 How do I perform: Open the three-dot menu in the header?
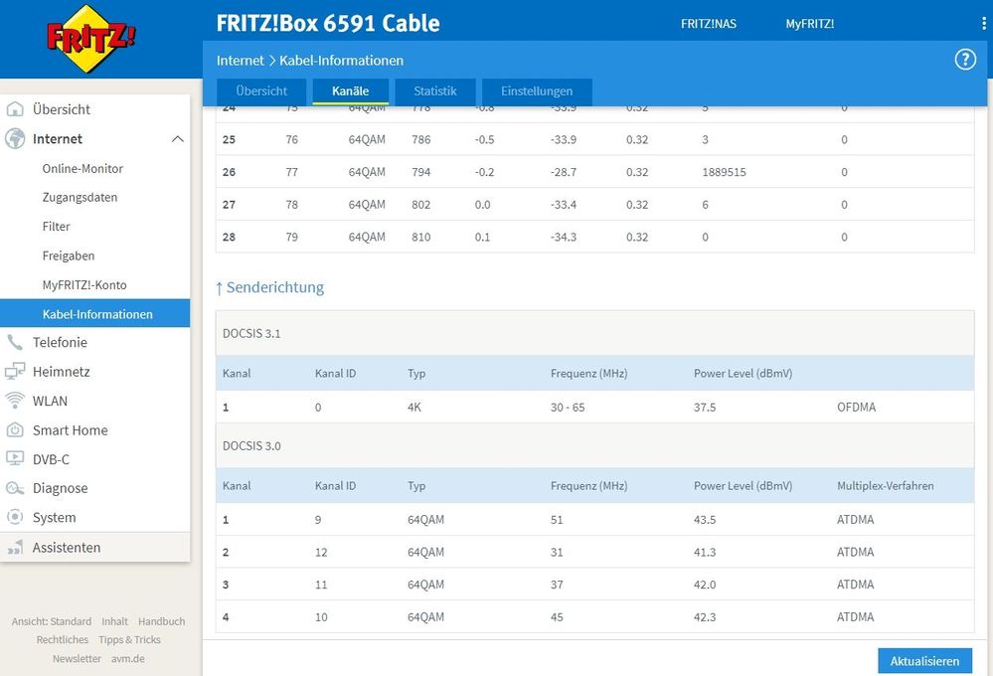[x=983, y=24]
